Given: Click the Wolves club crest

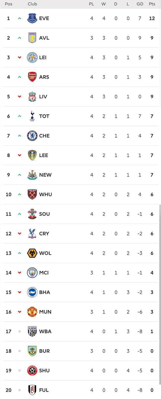Looking at the screenshot, I should pos(32,253).
